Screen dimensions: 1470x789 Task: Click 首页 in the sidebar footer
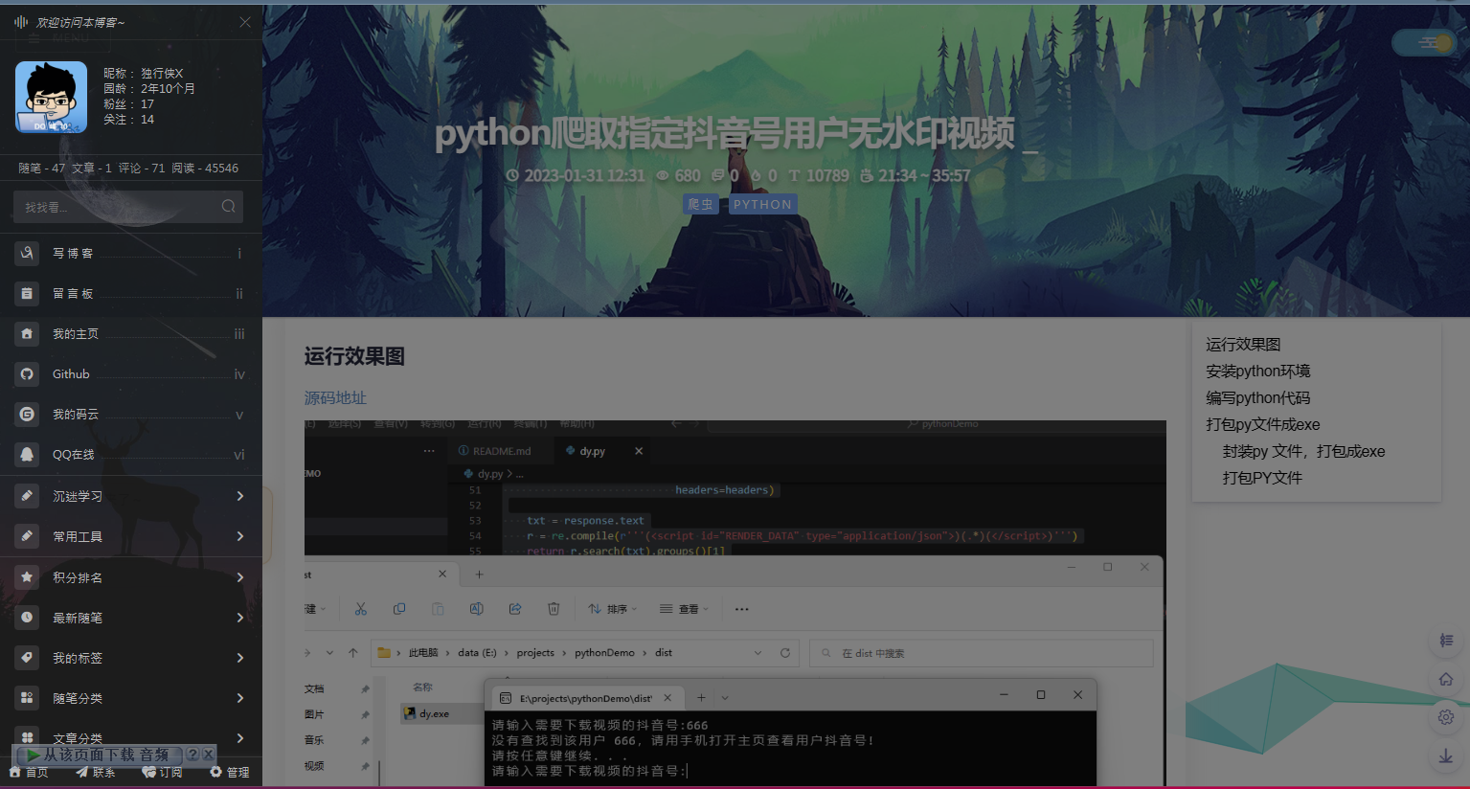pos(29,772)
